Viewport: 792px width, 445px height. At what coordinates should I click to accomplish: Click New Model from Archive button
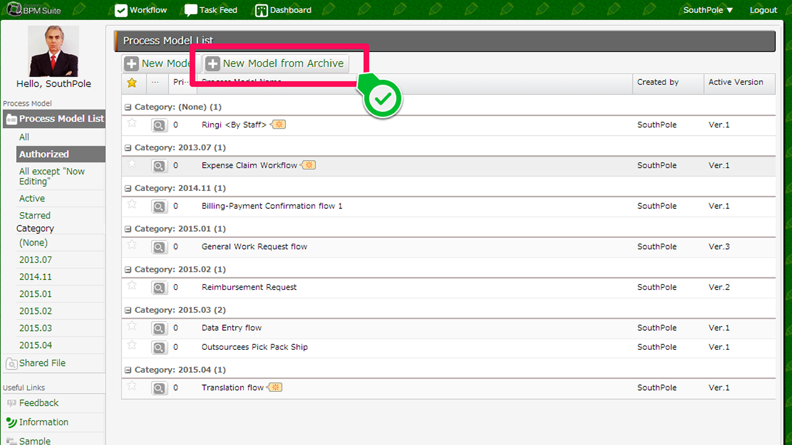(x=276, y=64)
